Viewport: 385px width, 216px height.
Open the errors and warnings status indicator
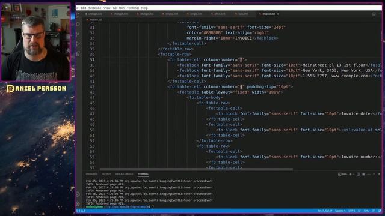pos(81,211)
